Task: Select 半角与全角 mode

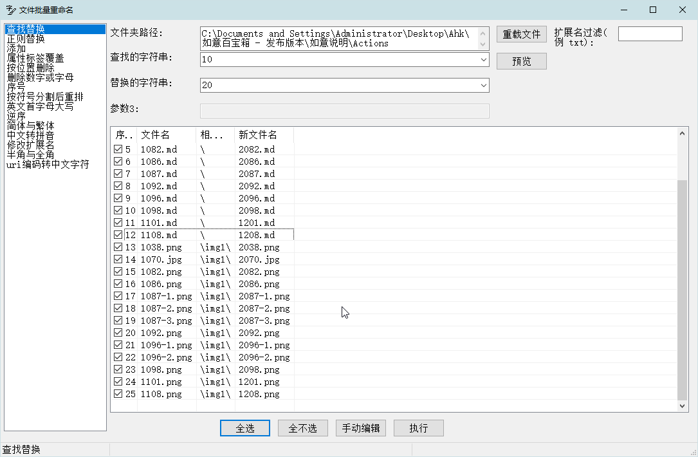Action: pyautogui.click(x=30, y=154)
